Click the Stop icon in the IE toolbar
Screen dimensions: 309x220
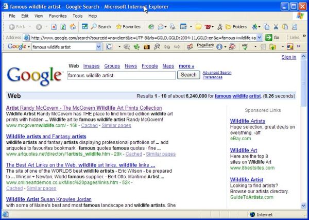coord(54,27)
